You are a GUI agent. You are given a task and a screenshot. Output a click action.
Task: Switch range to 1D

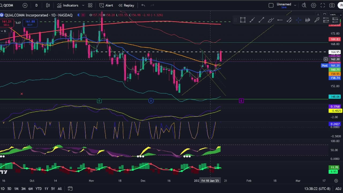pyautogui.click(x=2, y=189)
